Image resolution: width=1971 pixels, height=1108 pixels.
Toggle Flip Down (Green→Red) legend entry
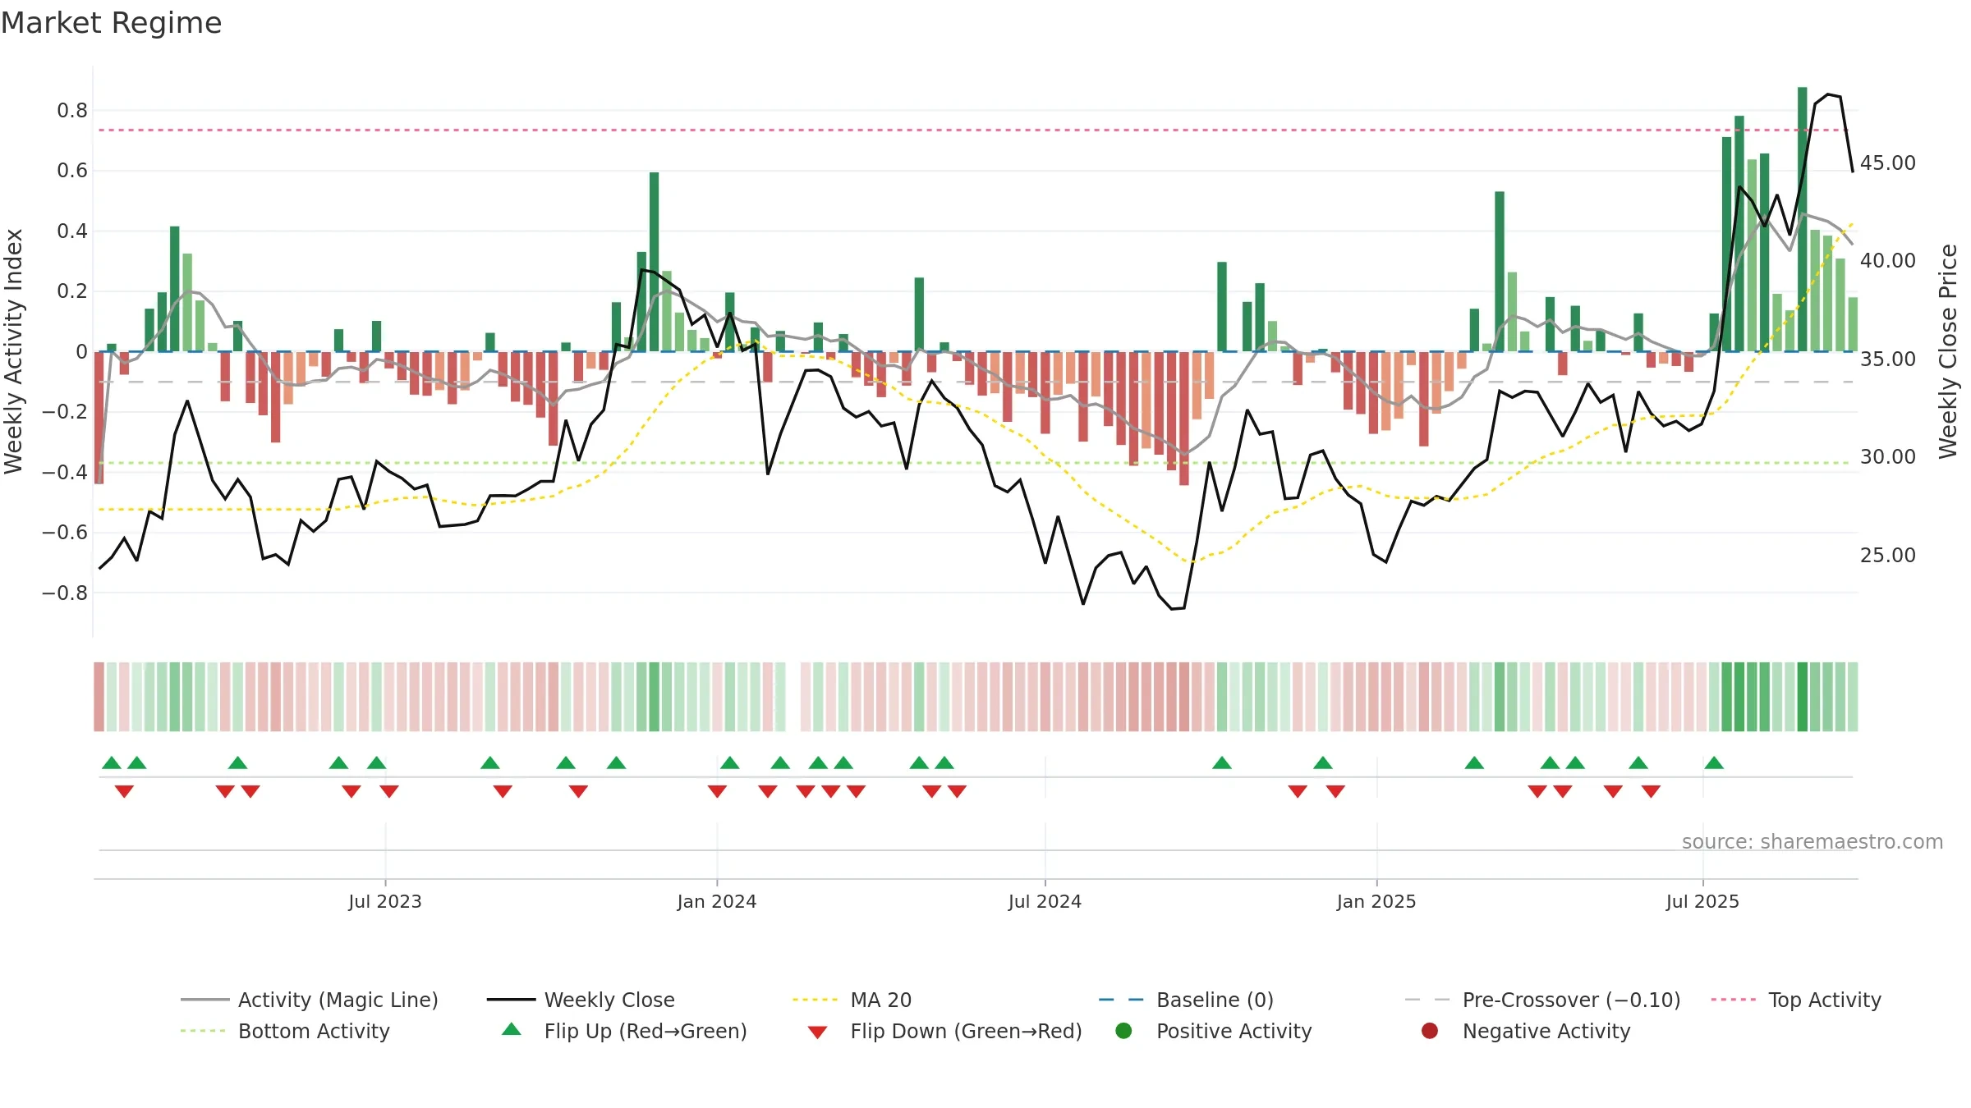click(944, 1031)
